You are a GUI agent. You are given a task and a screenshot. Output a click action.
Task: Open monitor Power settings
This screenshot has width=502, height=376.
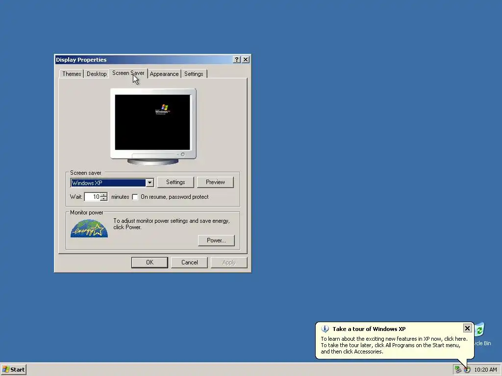(x=216, y=240)
